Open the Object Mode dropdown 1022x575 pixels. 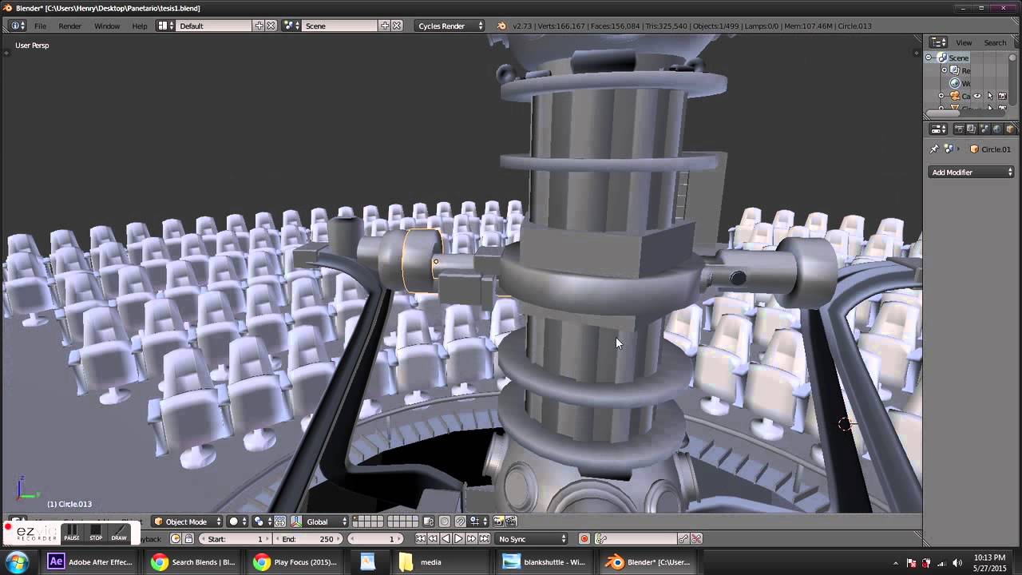click(x=187, y=521)
